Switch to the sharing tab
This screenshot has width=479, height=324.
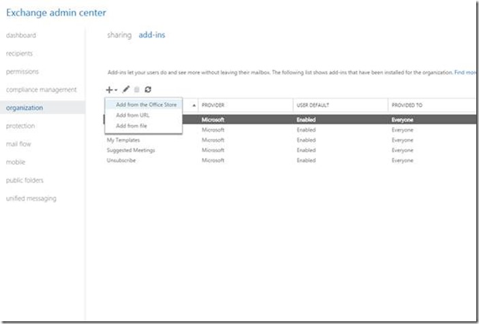pyautogui.click(x=119, y=35)
